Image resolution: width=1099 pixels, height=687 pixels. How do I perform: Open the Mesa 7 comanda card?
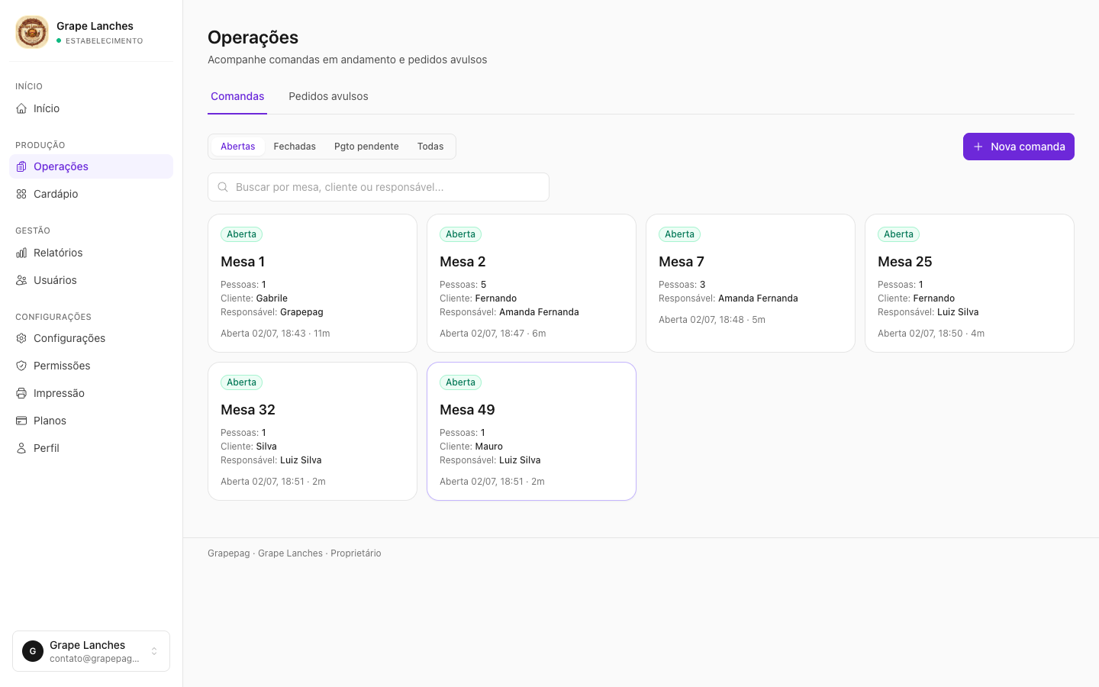(750, 283)
